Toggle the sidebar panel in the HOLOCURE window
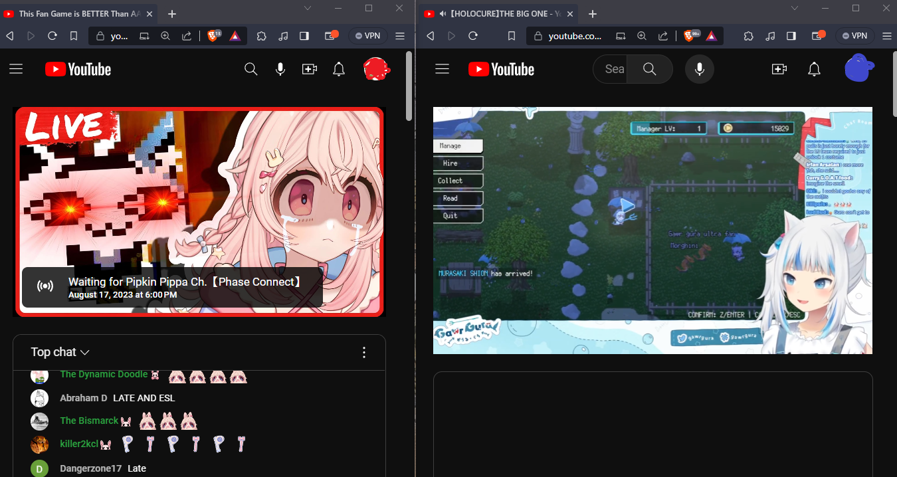This screenshot has height=477, width=897. [791, 36]
